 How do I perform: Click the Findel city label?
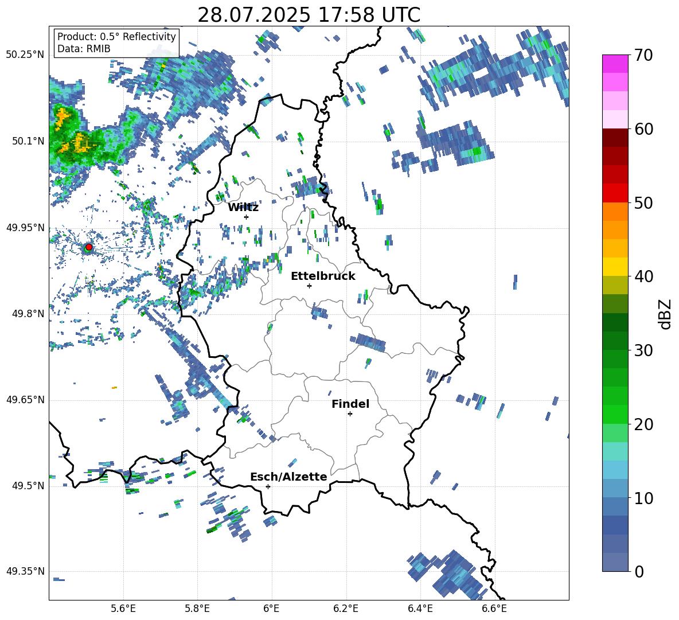coord(350,404)
